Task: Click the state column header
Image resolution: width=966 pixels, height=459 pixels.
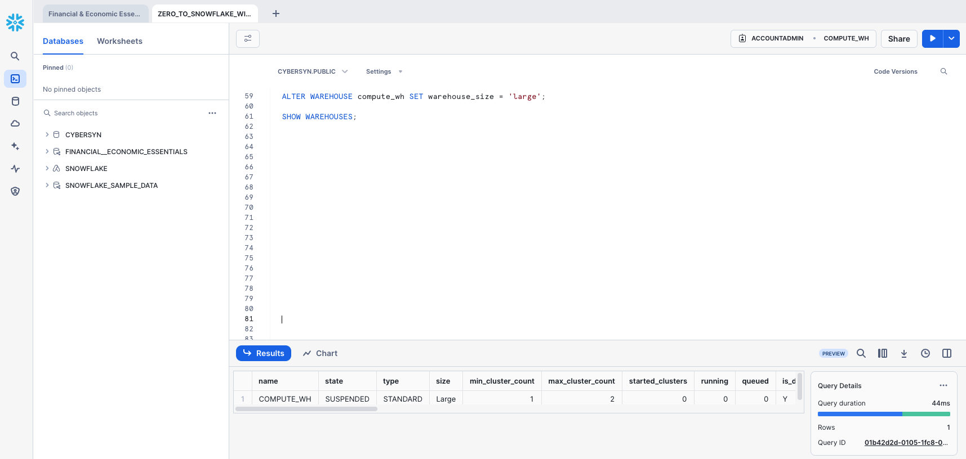Action: coord(347,381)
